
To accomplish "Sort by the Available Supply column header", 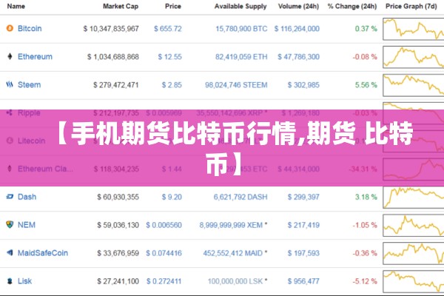I will point(240,6).
